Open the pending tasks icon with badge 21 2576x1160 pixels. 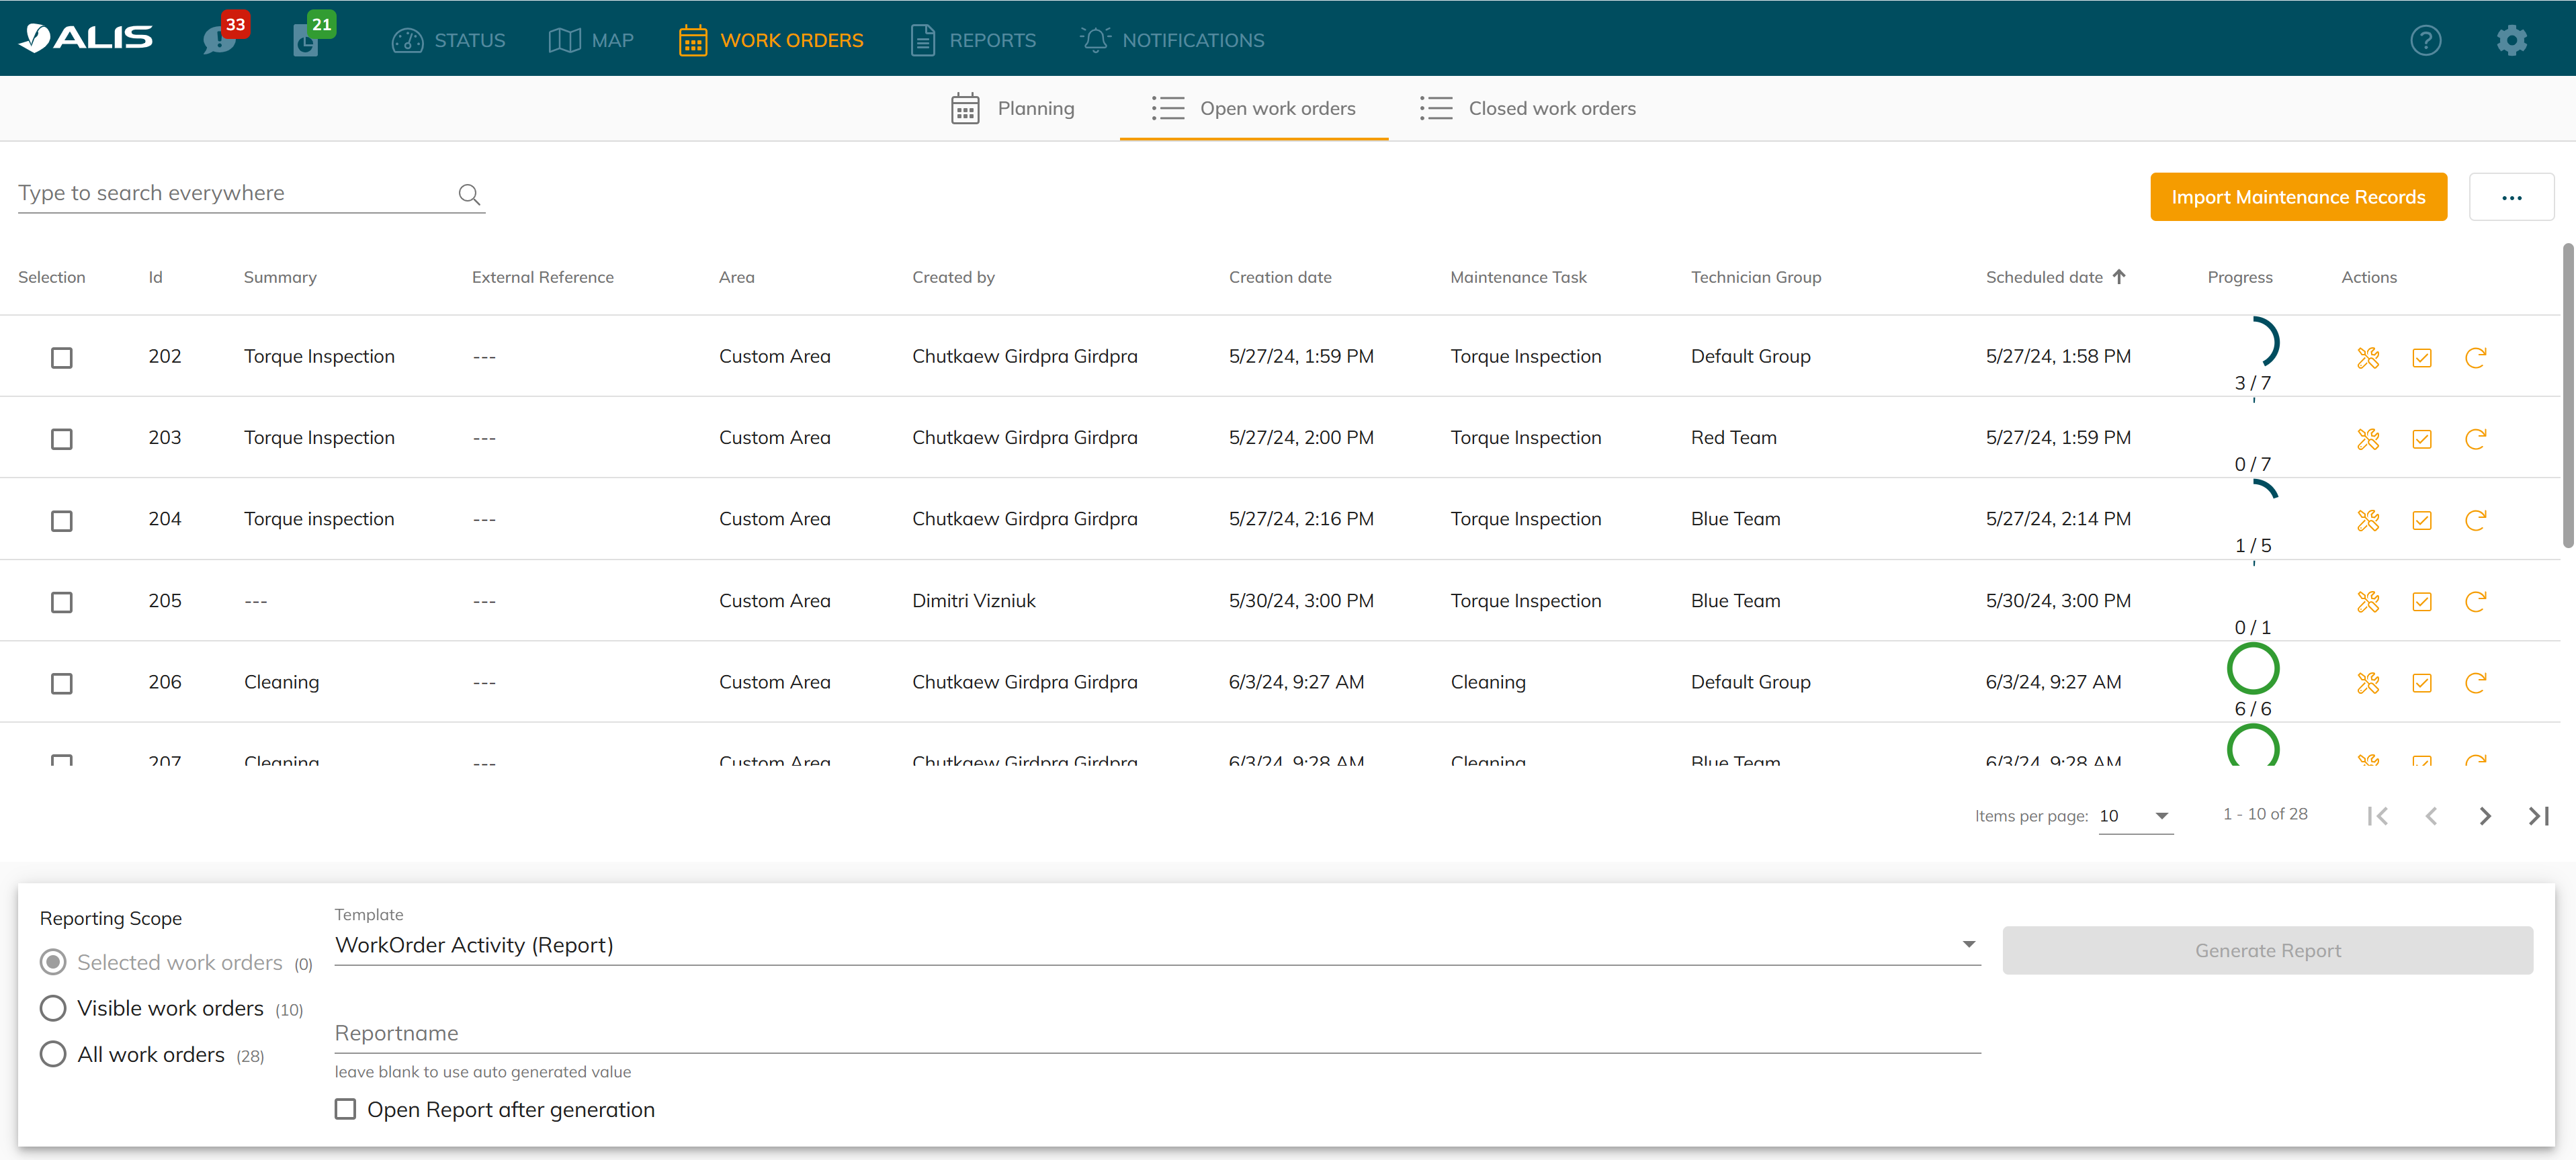coord(306,40)
